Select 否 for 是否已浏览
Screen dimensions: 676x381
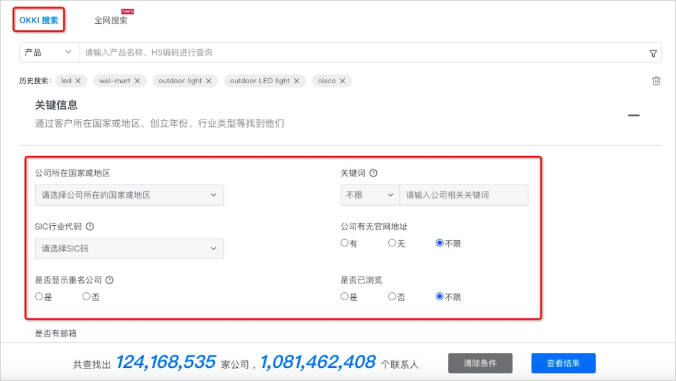pyautogui.click(x=392, y=297)
